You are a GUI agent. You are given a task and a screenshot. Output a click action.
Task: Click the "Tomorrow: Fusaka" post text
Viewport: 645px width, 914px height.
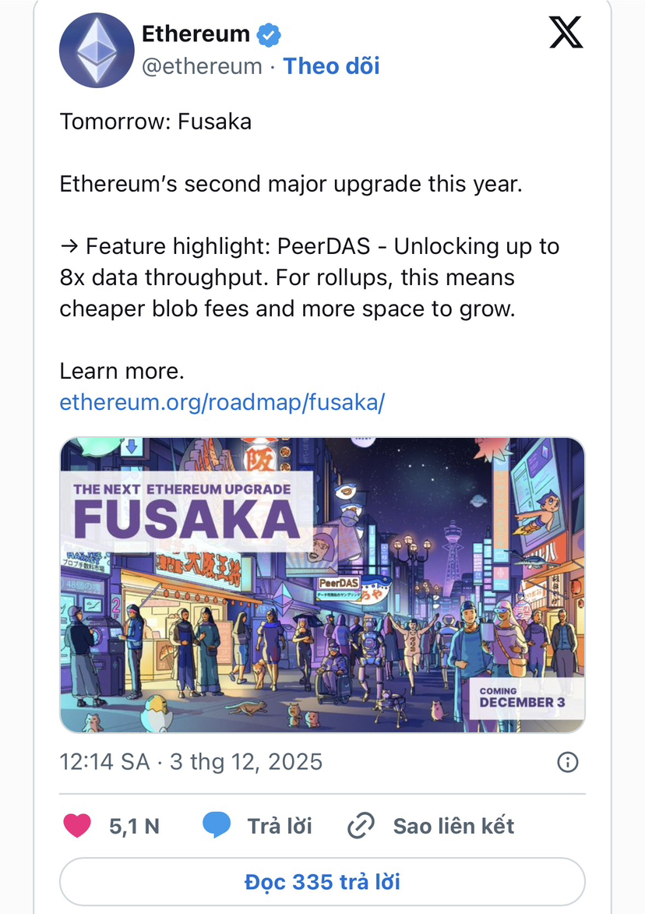point(156,122)
